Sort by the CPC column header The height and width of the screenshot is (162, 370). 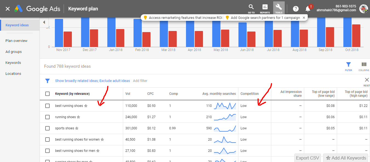151,94
